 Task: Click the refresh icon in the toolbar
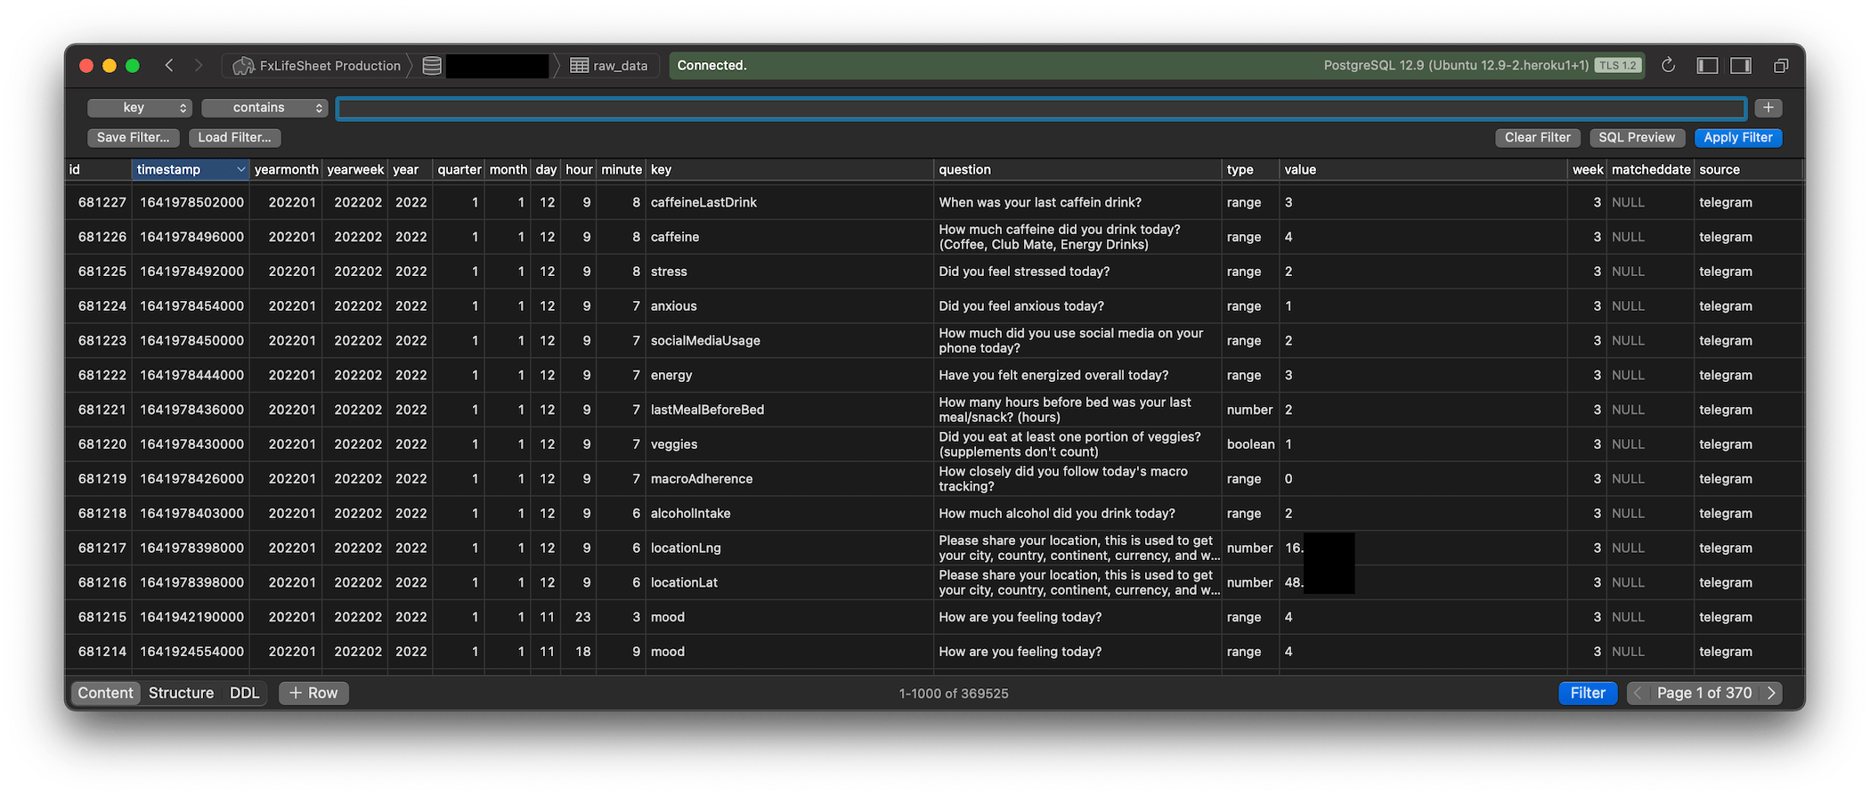[x=1668, y=65]
